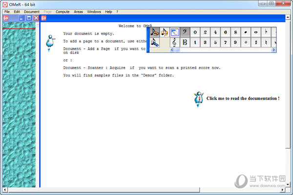Screen dimensions: 293x195
Task: Select the bass clef symbol
Action: 185,32
